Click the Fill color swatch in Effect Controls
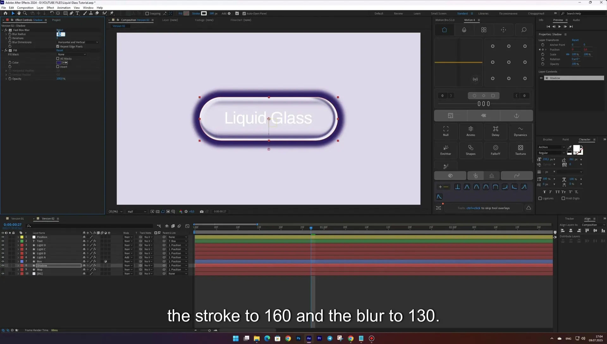 [59, 63]
